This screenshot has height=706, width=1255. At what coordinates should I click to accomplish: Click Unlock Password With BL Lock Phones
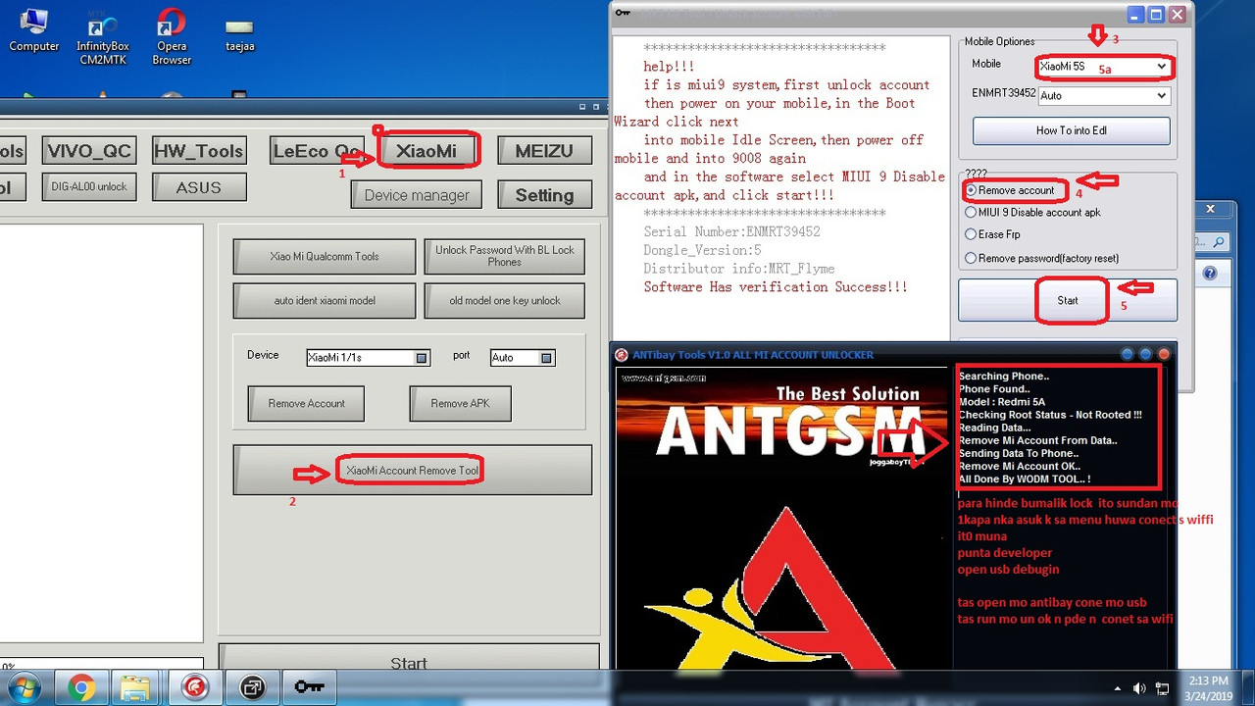505,256
